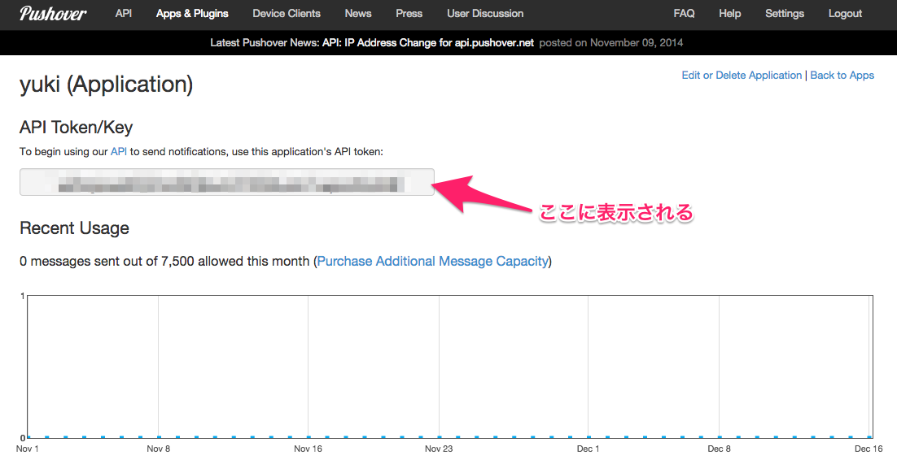Click the API token field
The image size is (897, 464).
[227, 182]
